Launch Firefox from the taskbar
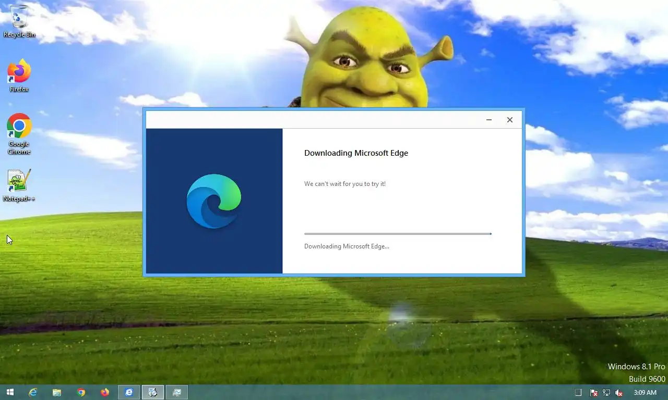The image size is (668, 400). [x=105, y=392]
